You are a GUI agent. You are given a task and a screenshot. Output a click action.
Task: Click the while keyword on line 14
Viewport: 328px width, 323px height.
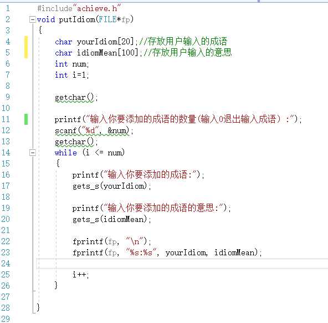click(66, 153)
